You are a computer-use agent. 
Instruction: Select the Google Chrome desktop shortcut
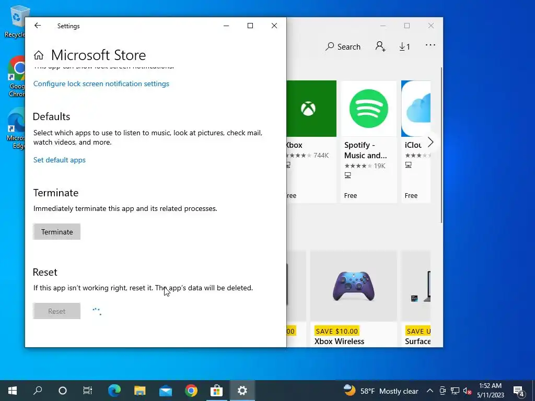click(x=17, y=77)
